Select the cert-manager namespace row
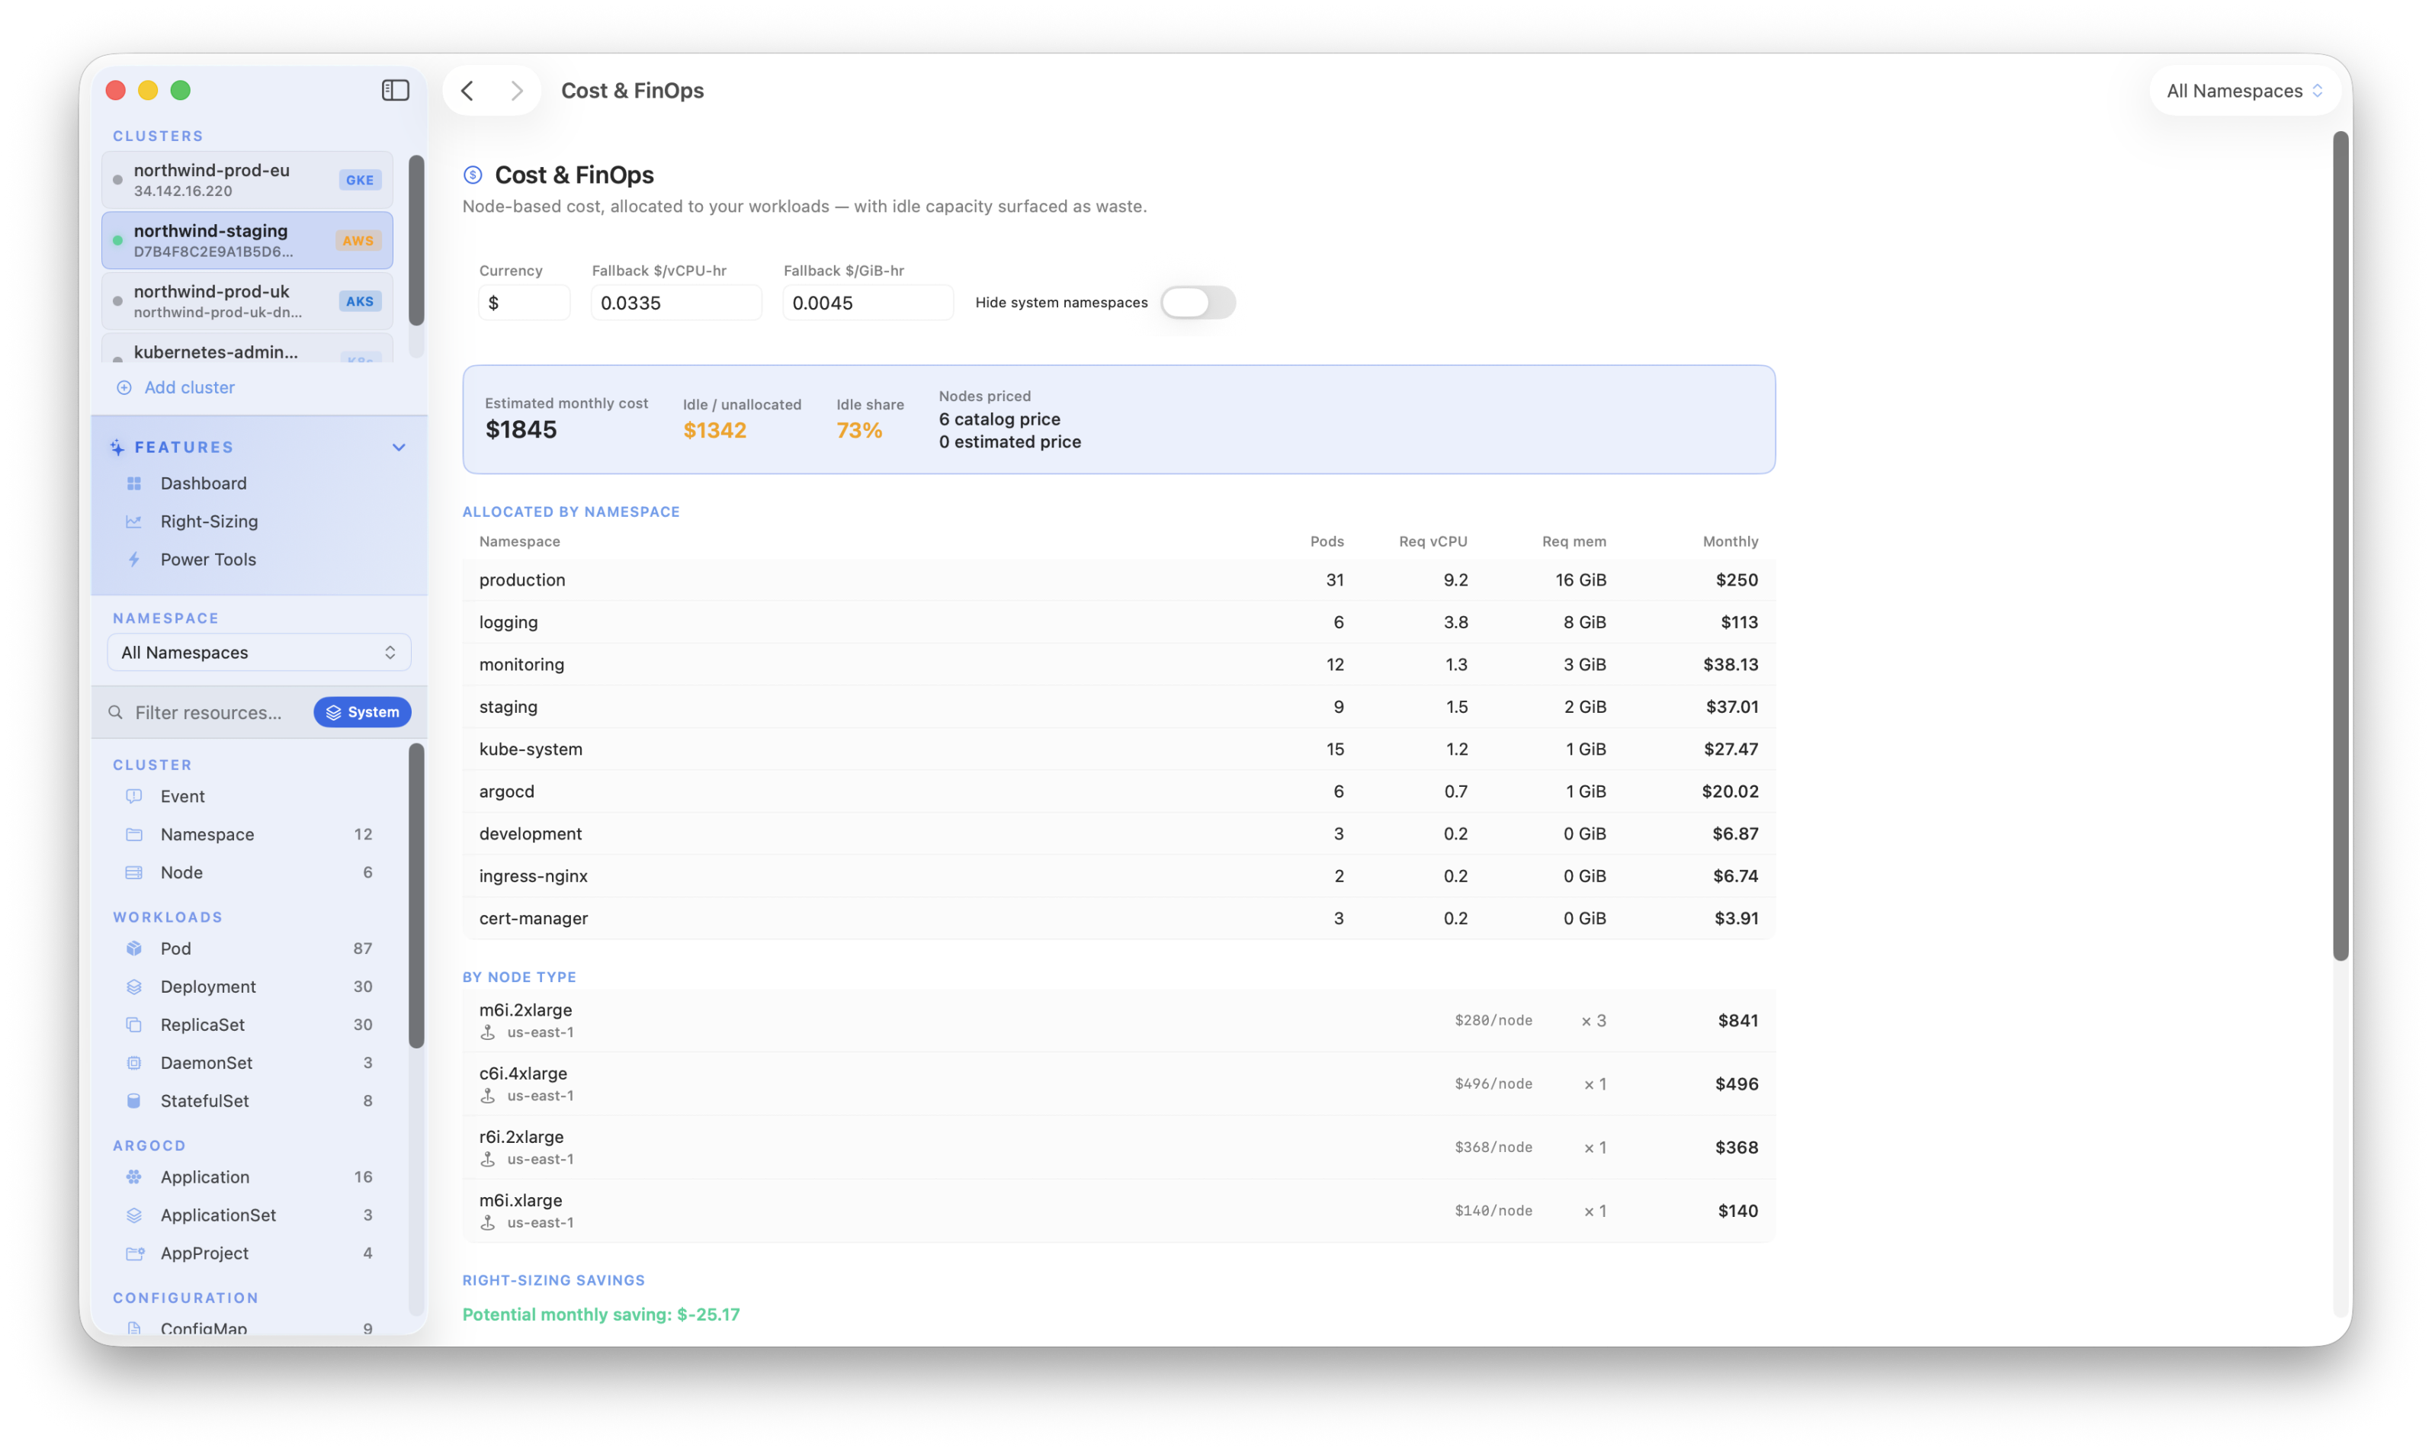The height and width of the screenshot is (1451, 2432). click(x=1118, y=918)
